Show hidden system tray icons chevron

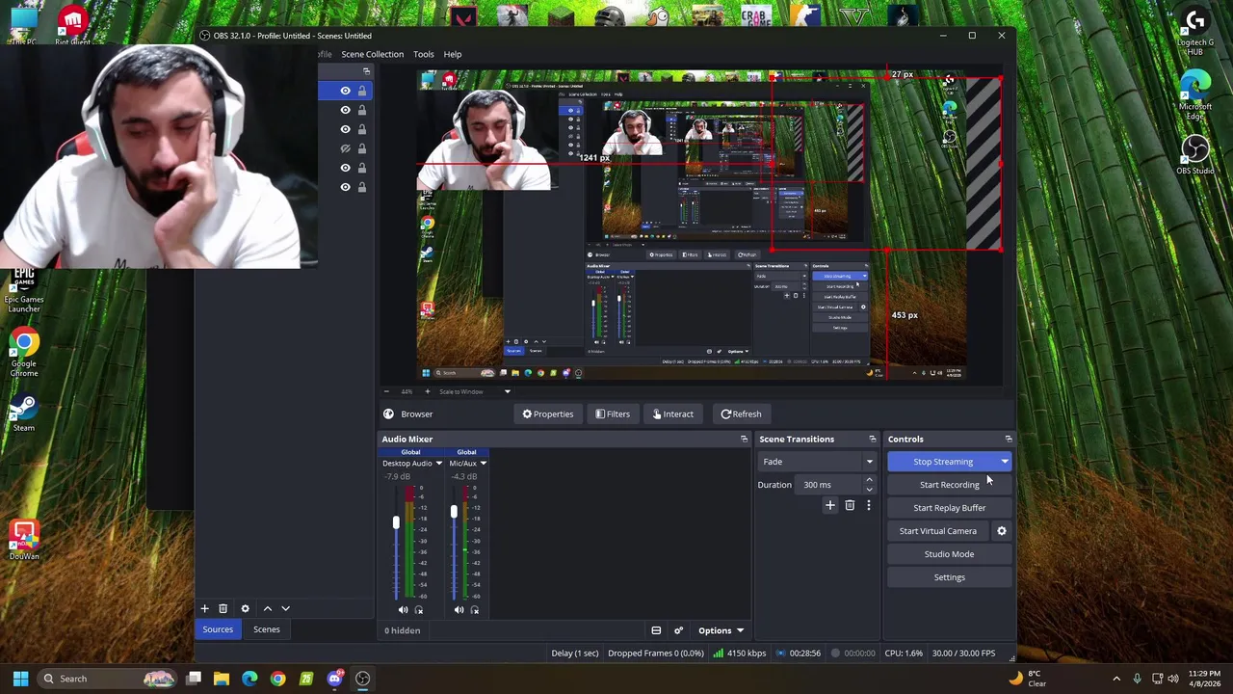point(1116,679)
